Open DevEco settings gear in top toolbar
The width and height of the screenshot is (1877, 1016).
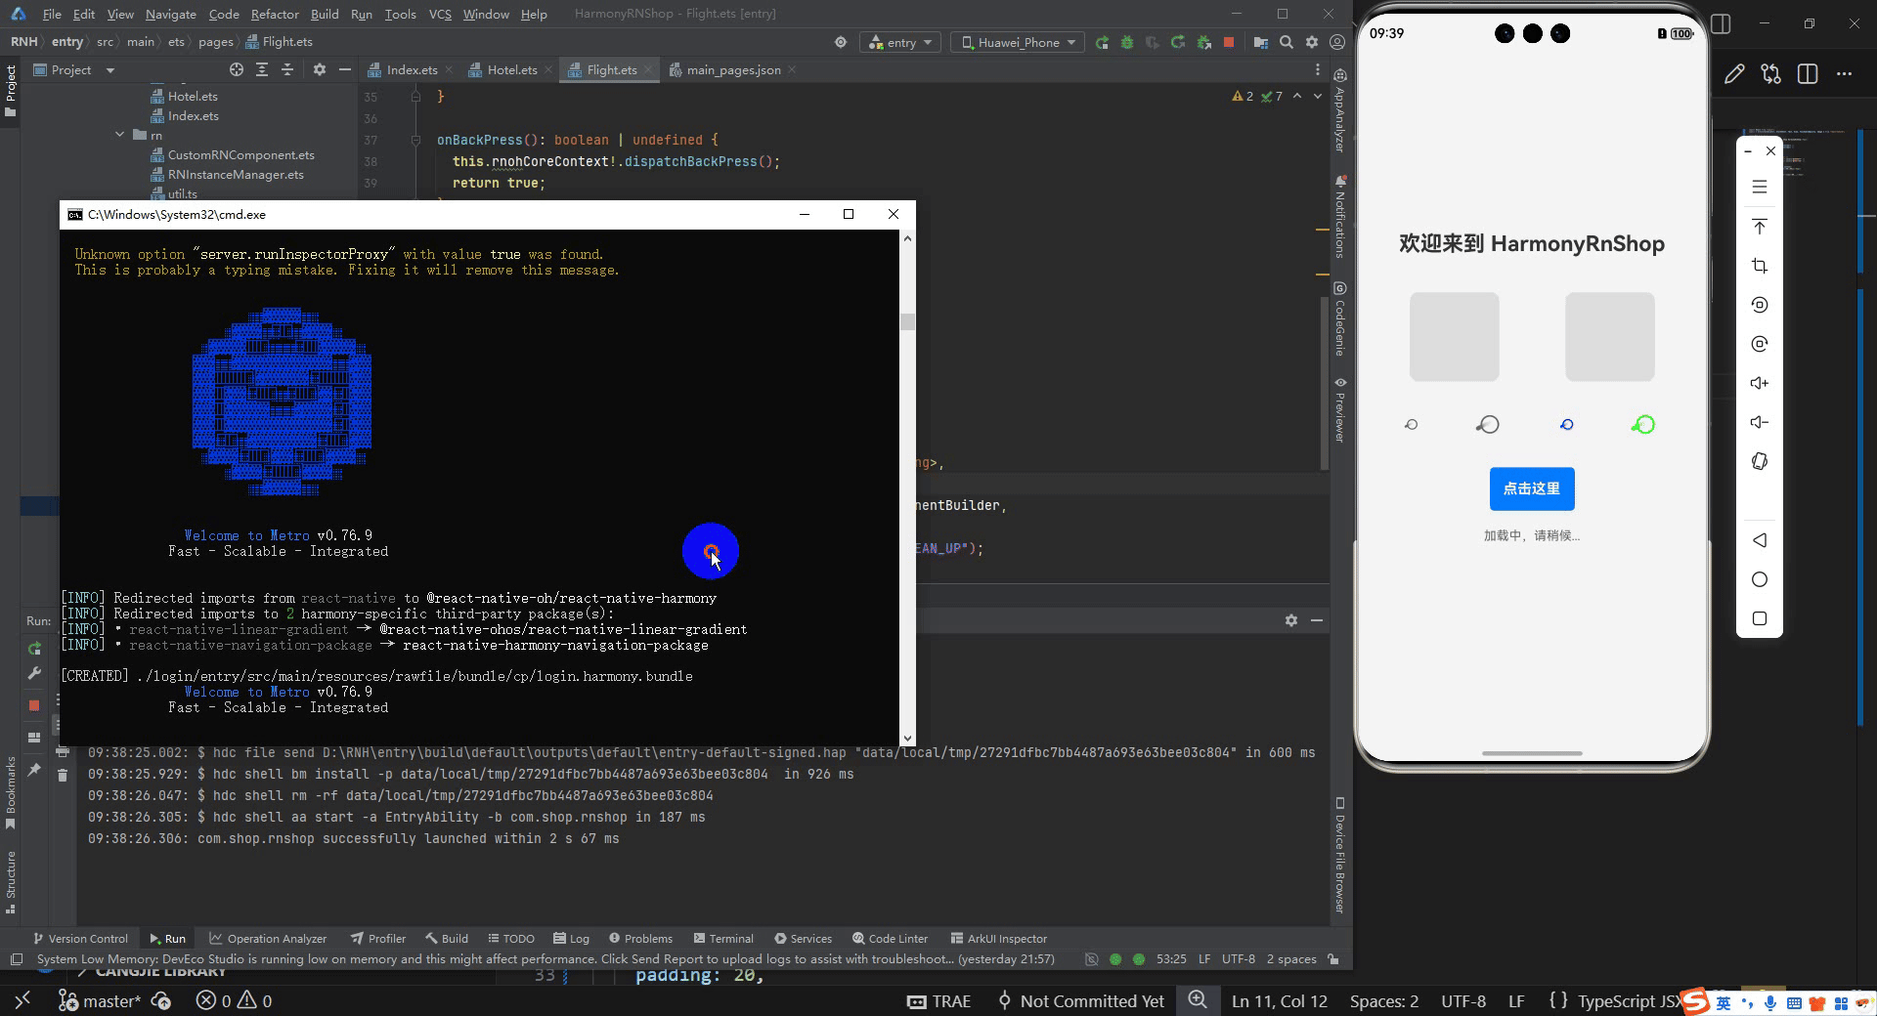click(x=1311, y=42)
